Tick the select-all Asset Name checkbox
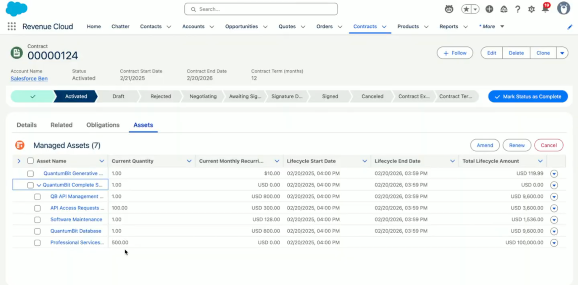The width and height of the screenshot is (578, 285). pyautogui.click(x=30, y=161)
